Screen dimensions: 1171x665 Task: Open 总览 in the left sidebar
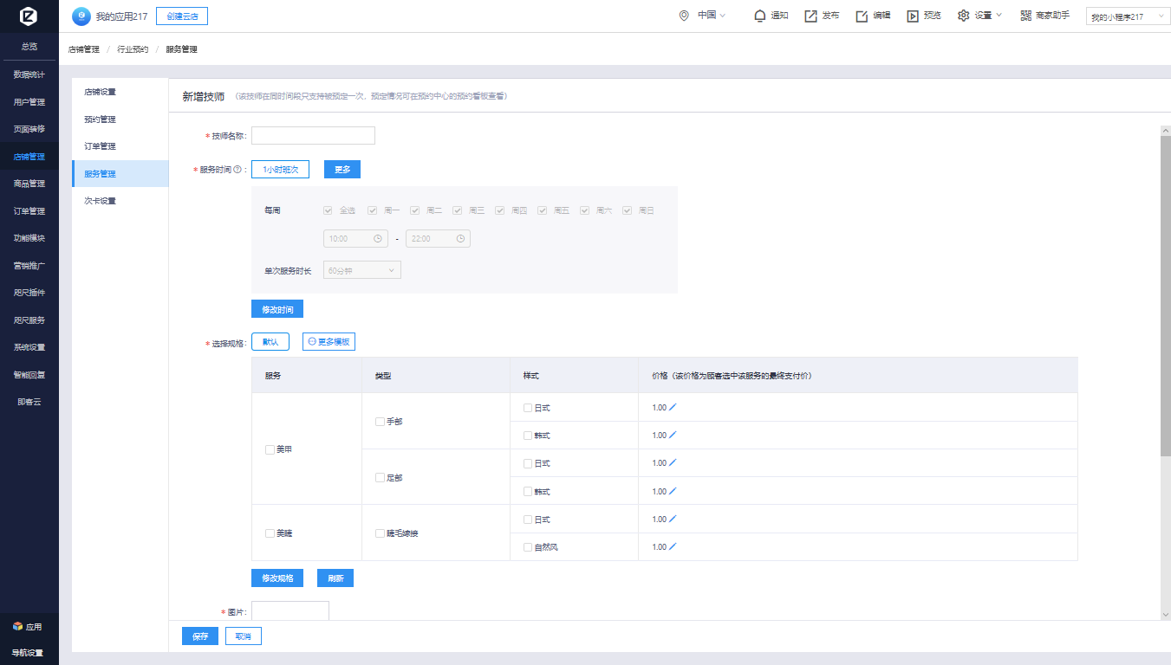point(29,47)
